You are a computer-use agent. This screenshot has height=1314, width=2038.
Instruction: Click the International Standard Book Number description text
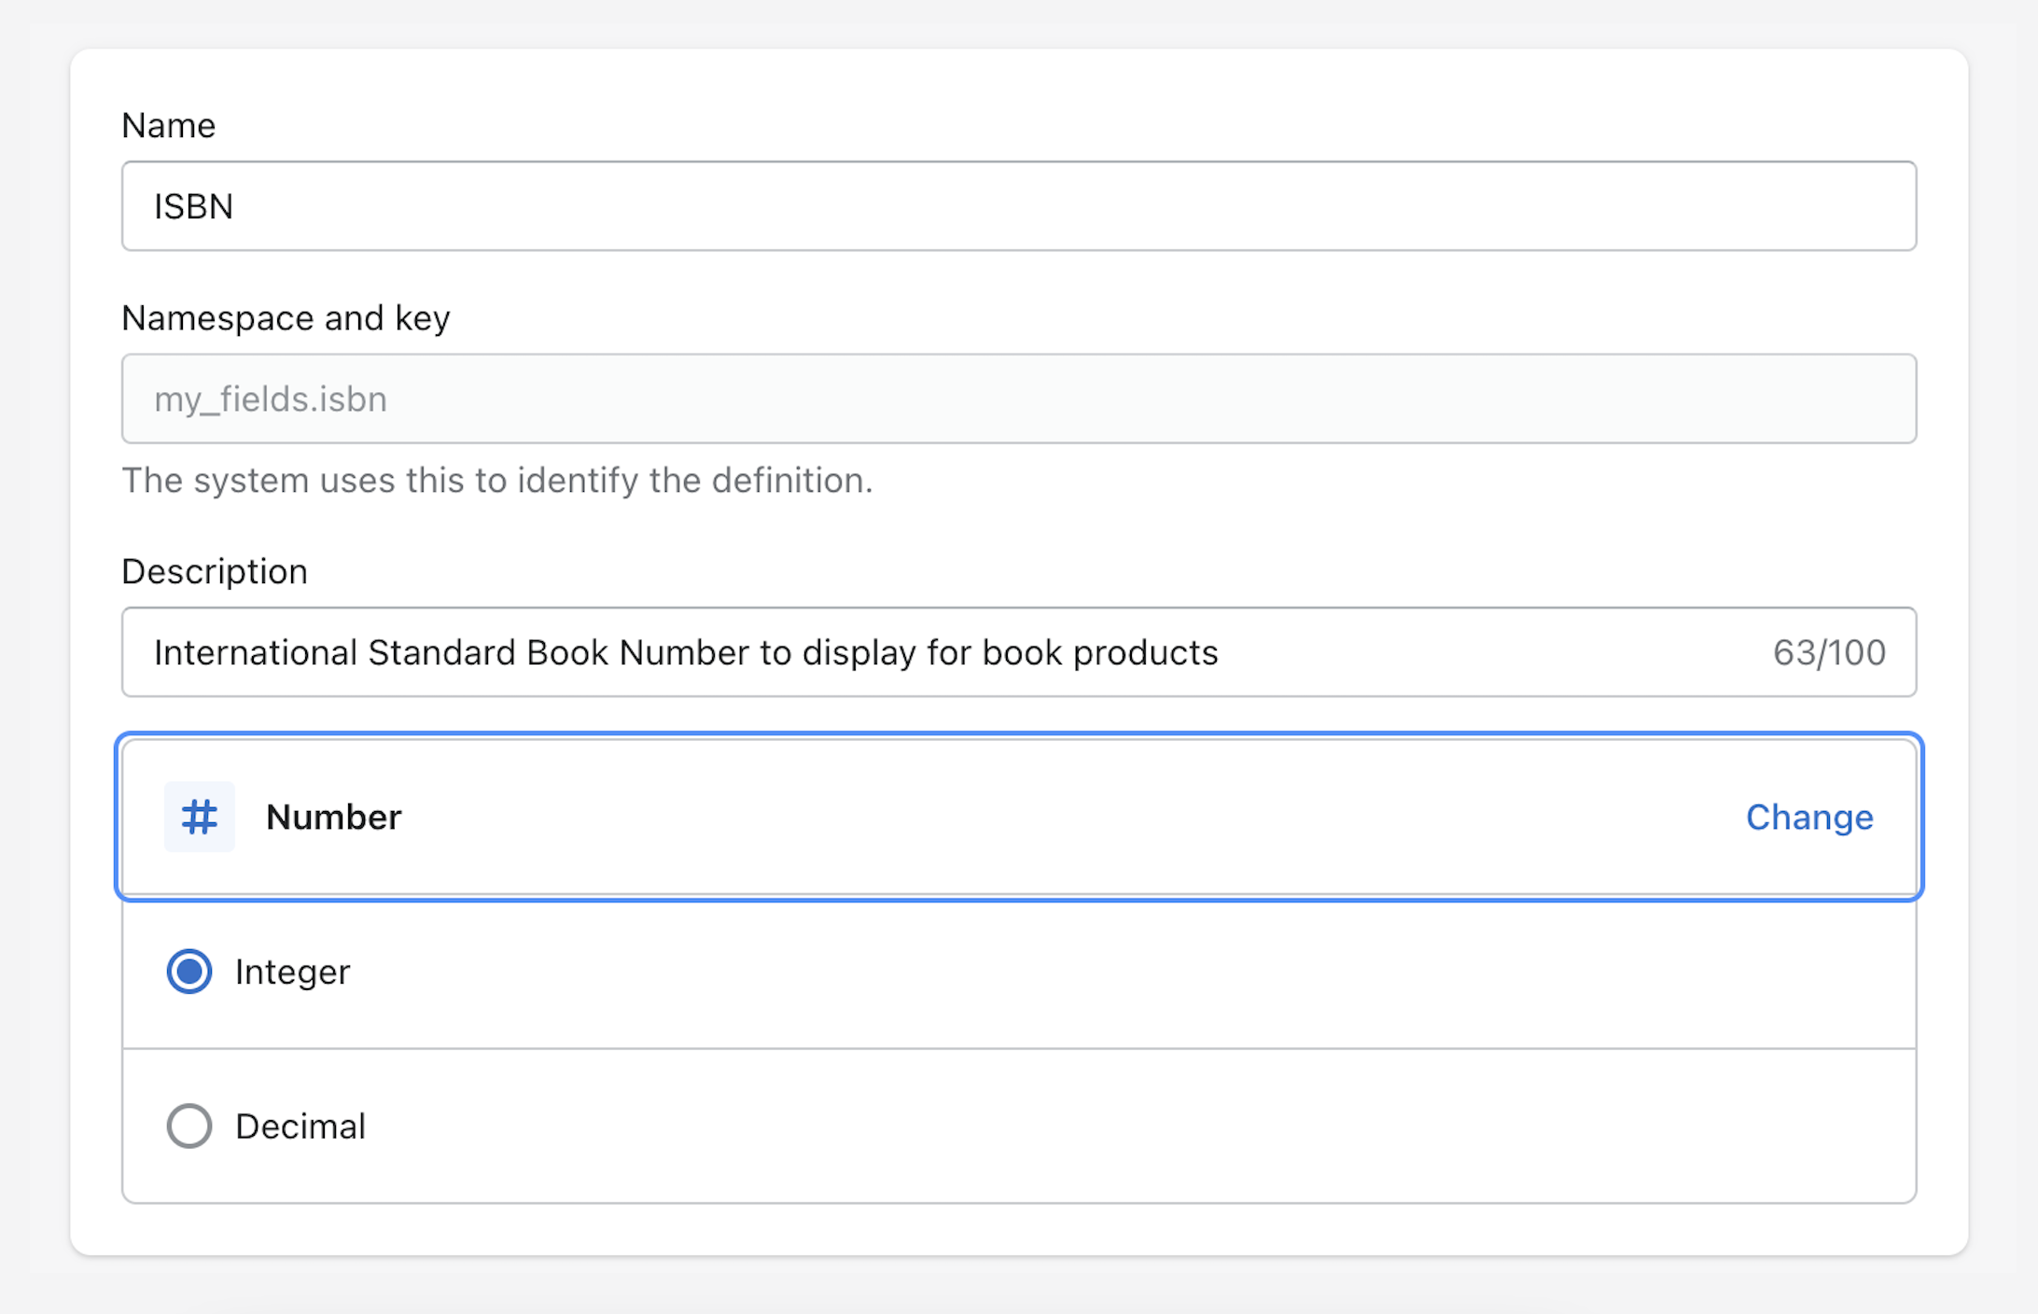tap(685, 652)
